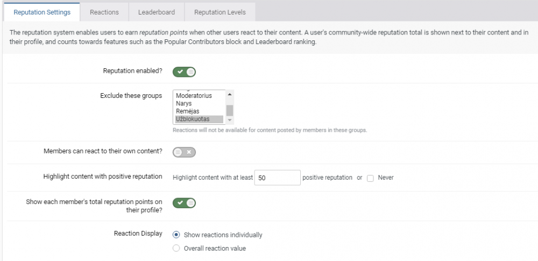Choose the Overall reaction value option

pos(176,248)
